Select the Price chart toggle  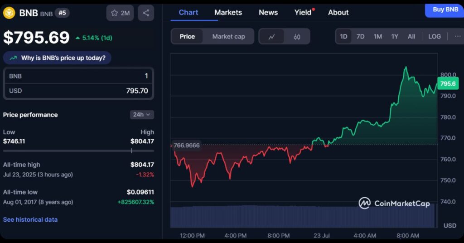[x=187, y=37]
